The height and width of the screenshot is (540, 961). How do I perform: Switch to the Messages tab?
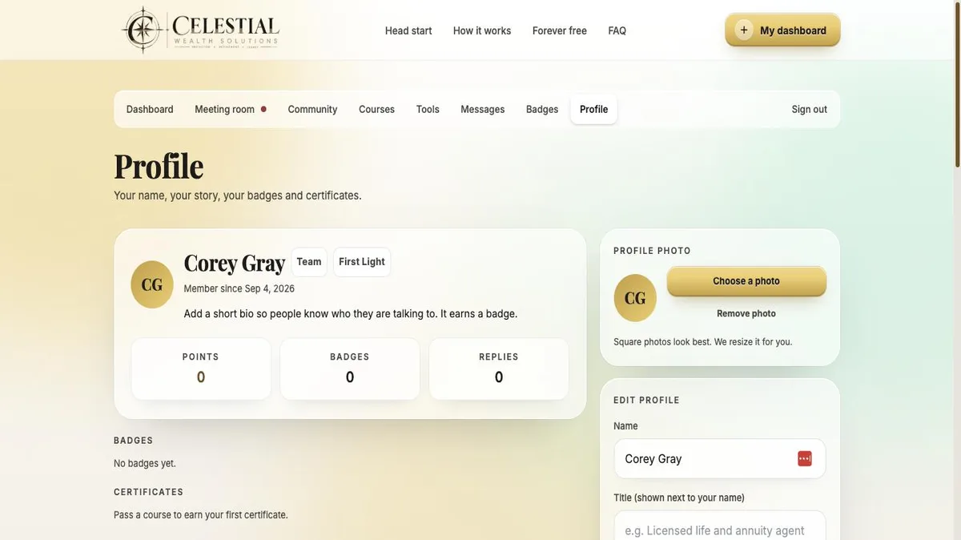click(483, 109)
